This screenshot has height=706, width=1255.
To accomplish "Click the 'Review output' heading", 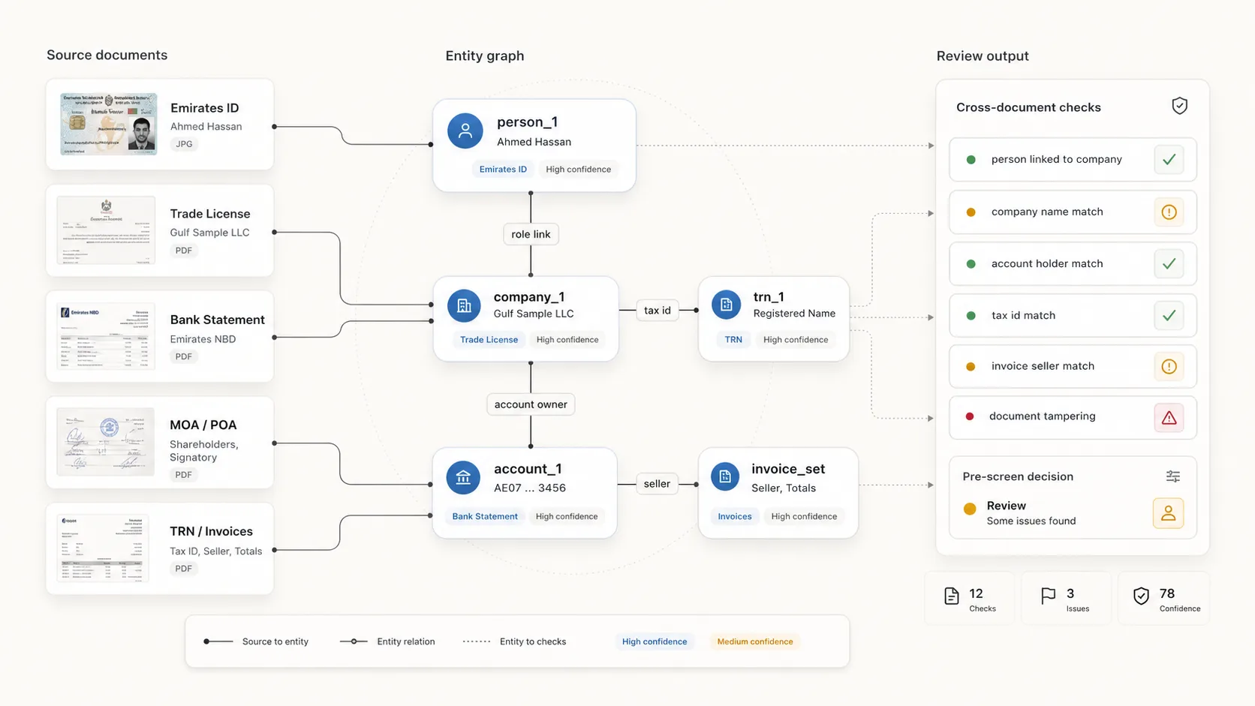I will pos(983,56).
